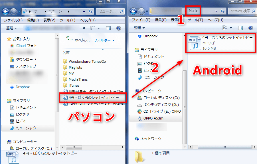Change view mode icon in left window

pyautogui.click(x=93, y=28)
